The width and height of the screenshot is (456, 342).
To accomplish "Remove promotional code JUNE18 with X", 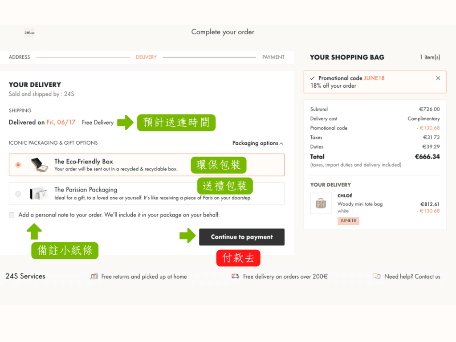I will [438, 78].
